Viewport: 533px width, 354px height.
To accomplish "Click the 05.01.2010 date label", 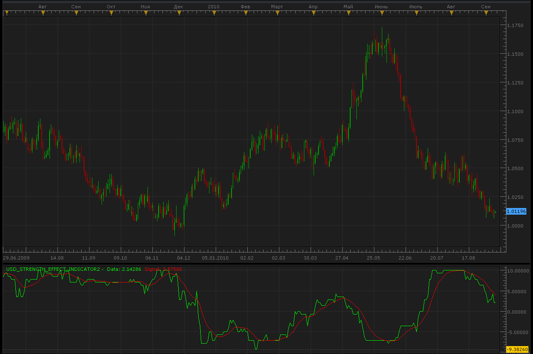I will 215,258.
